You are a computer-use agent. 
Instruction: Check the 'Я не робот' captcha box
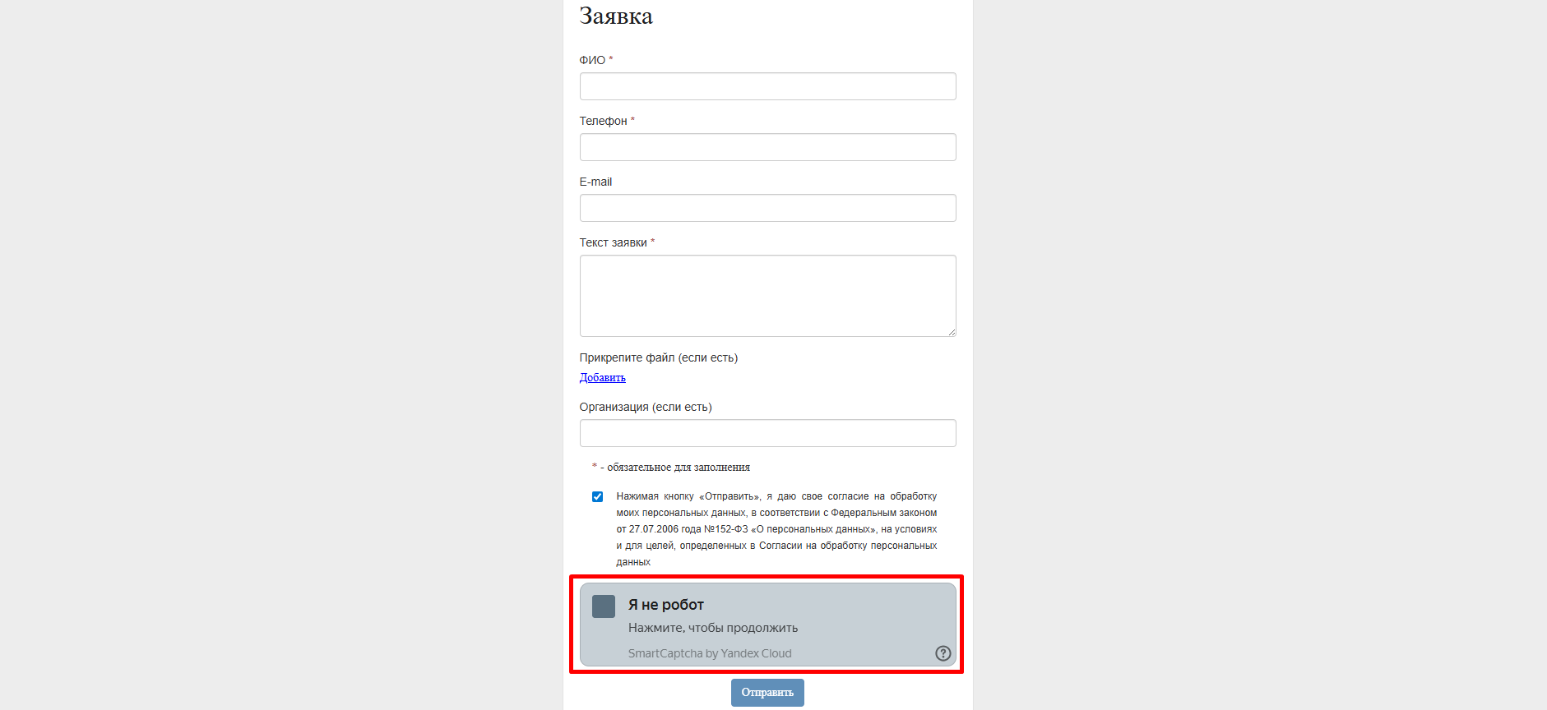(604, 606)
